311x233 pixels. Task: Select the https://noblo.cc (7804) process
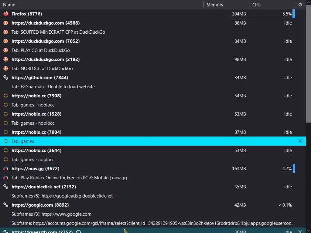point(153,132)
